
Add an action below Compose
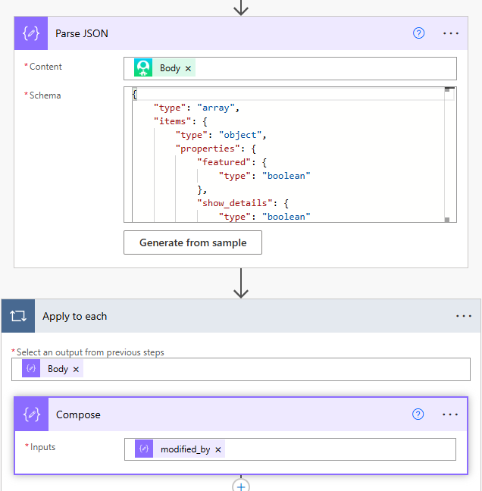pos(241,486)
